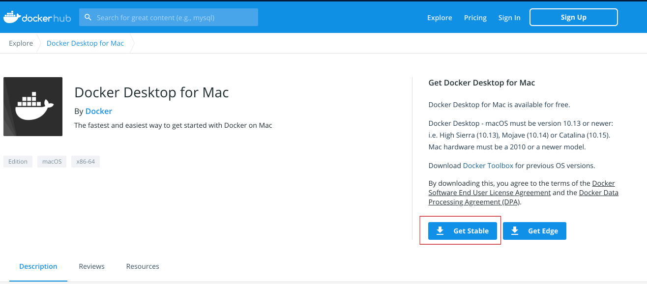
Task: Open Explore in the top navigation
Action: (x=440, y=18)
